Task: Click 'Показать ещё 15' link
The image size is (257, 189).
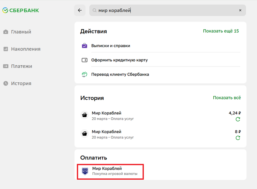Action: point(221,31)
